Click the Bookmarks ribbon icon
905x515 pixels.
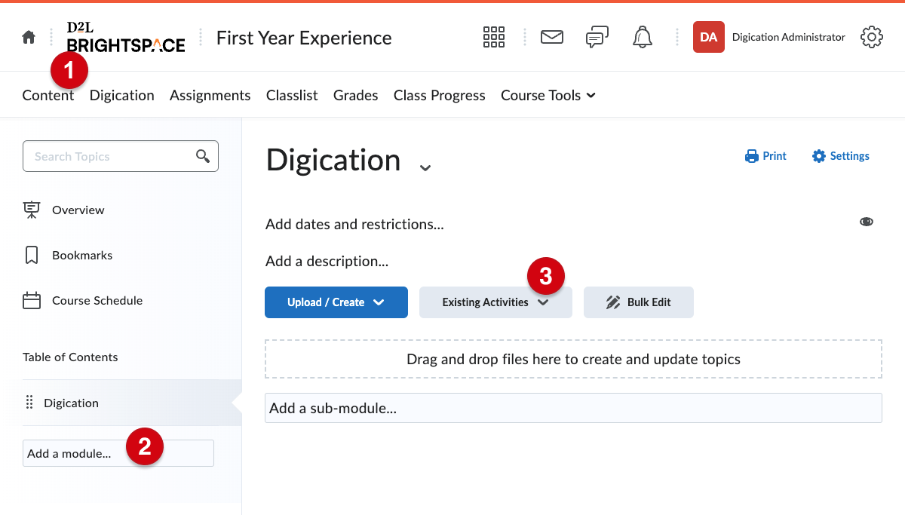pos(32,255)
